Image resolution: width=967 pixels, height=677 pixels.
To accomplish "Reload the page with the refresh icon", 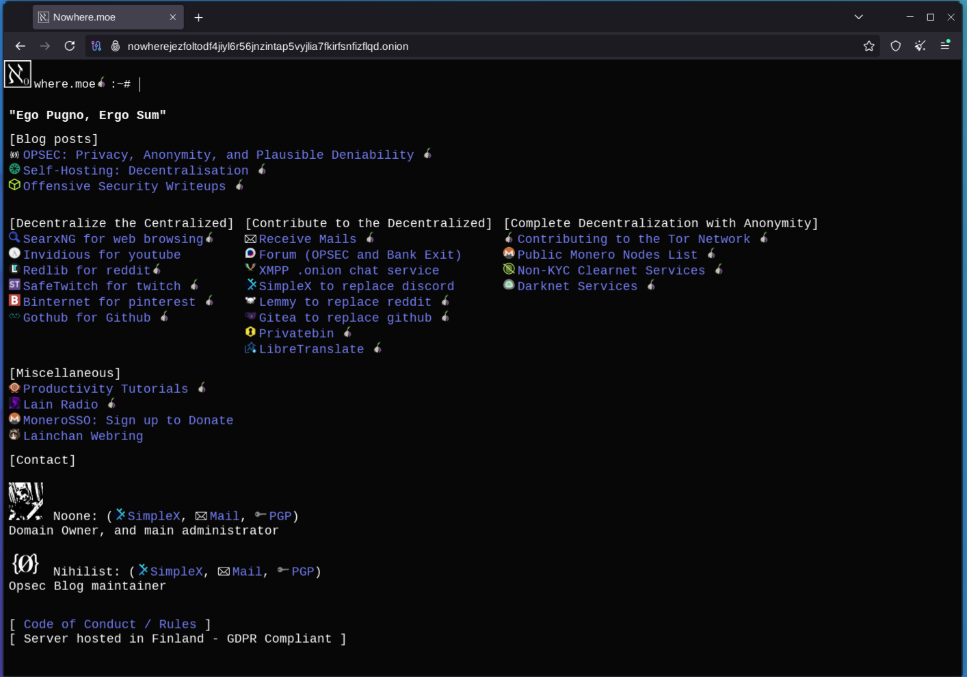I will [x=70, y=46].
